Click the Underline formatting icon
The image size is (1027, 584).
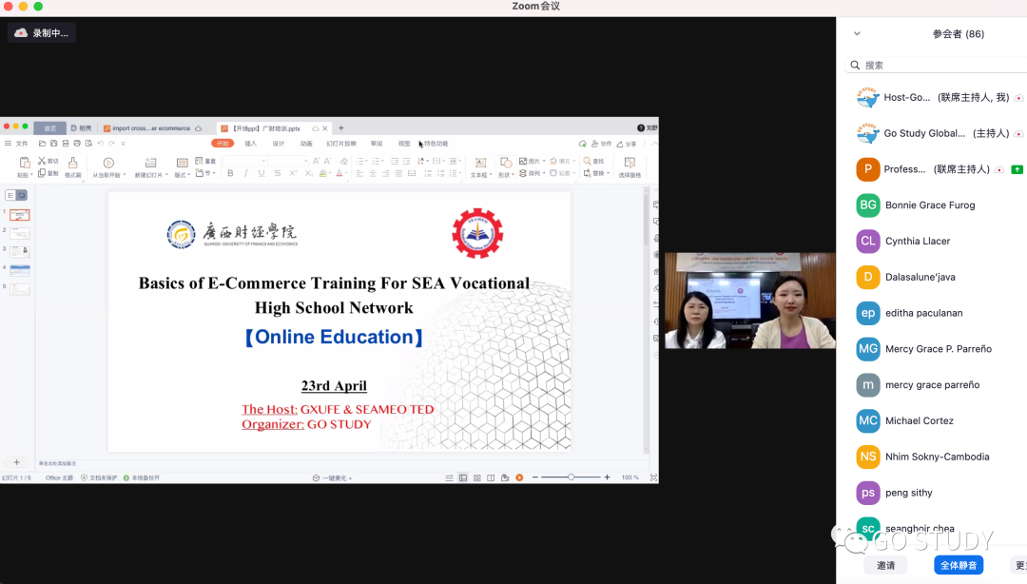262,174
